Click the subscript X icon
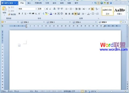The width and height of the screenshot is (129, 93). coord(36,14)
